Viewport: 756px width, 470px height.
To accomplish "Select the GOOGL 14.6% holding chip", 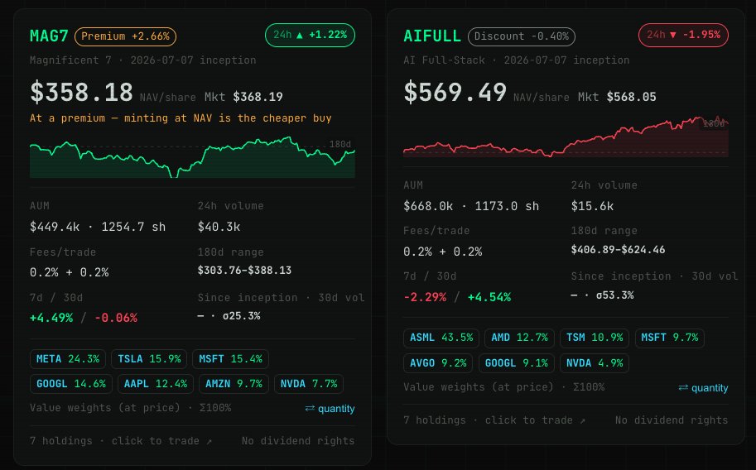I will coord(71,384).
